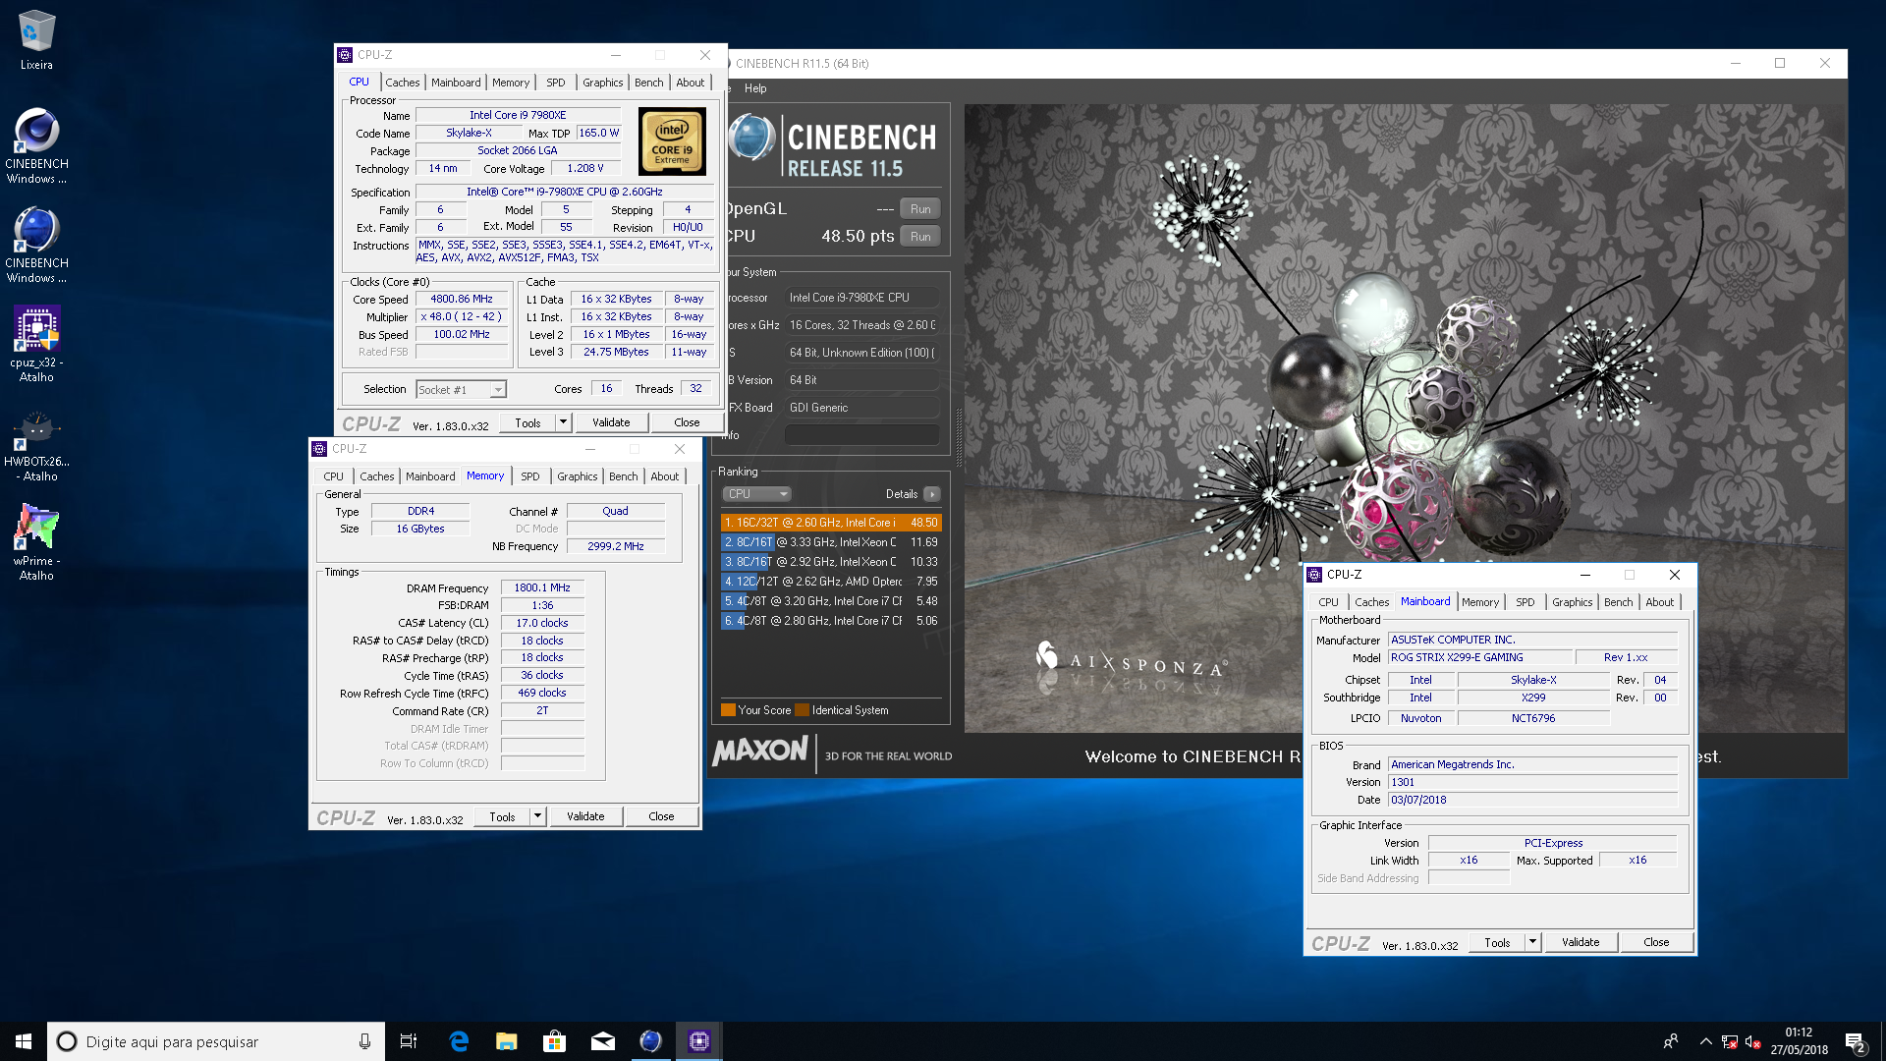1886x1061 pixels.
Task: Open the CPU ranking dropdown in Cinebench
Action: pyautogui.click(x=756, y=494)
